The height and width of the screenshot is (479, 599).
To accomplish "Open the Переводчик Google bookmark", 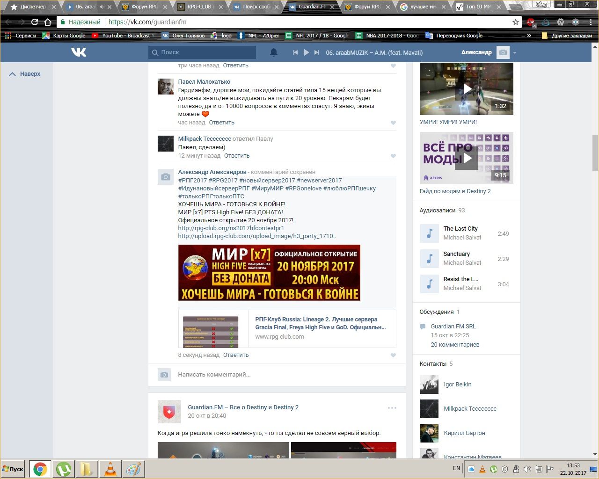I will (454, 36).
